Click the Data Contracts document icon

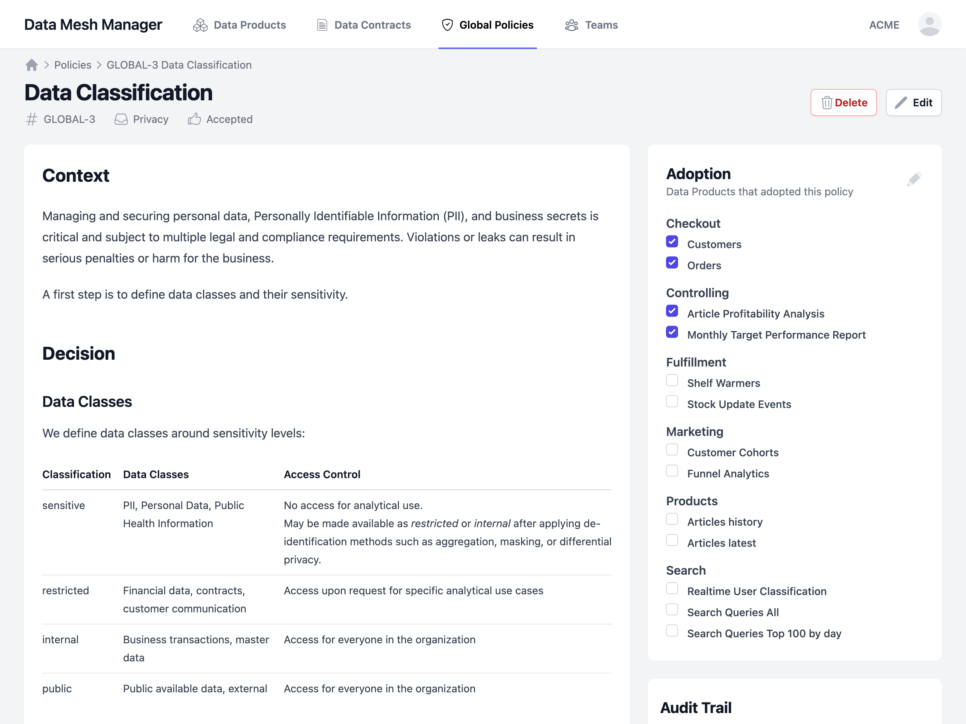(322, 25)
